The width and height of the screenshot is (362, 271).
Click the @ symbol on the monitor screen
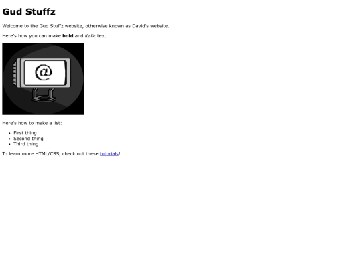[x=44, y=72]
